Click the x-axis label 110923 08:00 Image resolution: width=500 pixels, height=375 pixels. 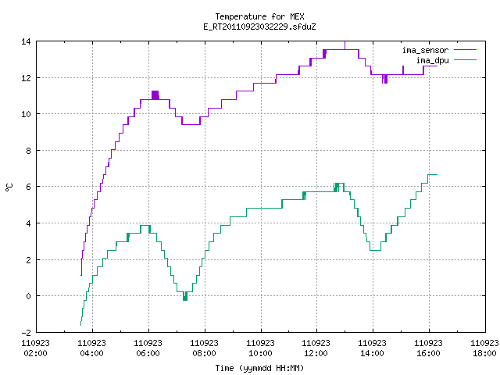tap(204, 348)
